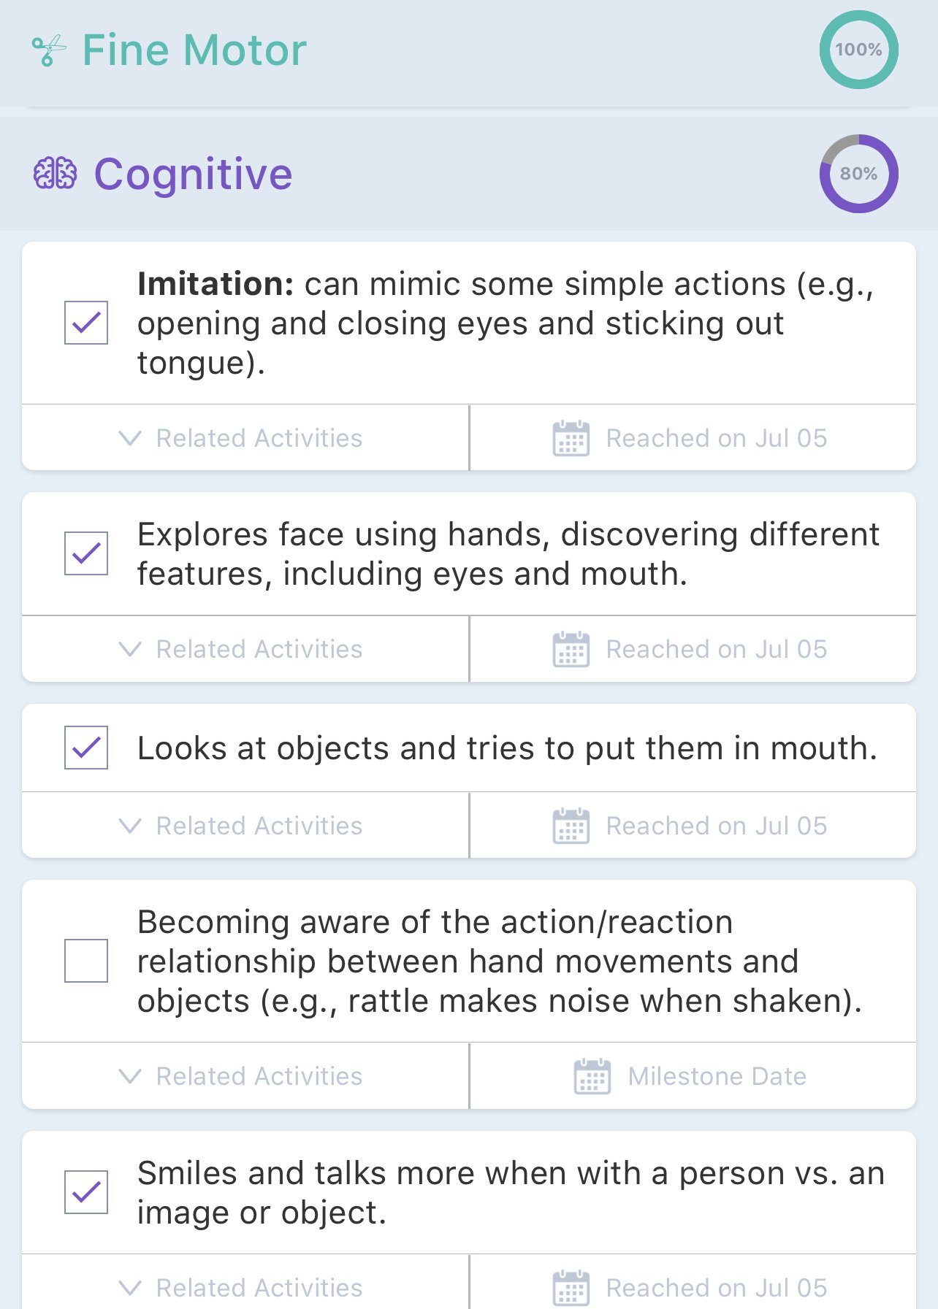938x1309 pixels.
Task: Expand Related Activities under Explores face milestone
Action: coord(241,649)
